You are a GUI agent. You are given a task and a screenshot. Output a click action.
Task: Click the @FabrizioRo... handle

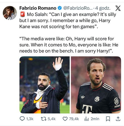coord(78,8)
